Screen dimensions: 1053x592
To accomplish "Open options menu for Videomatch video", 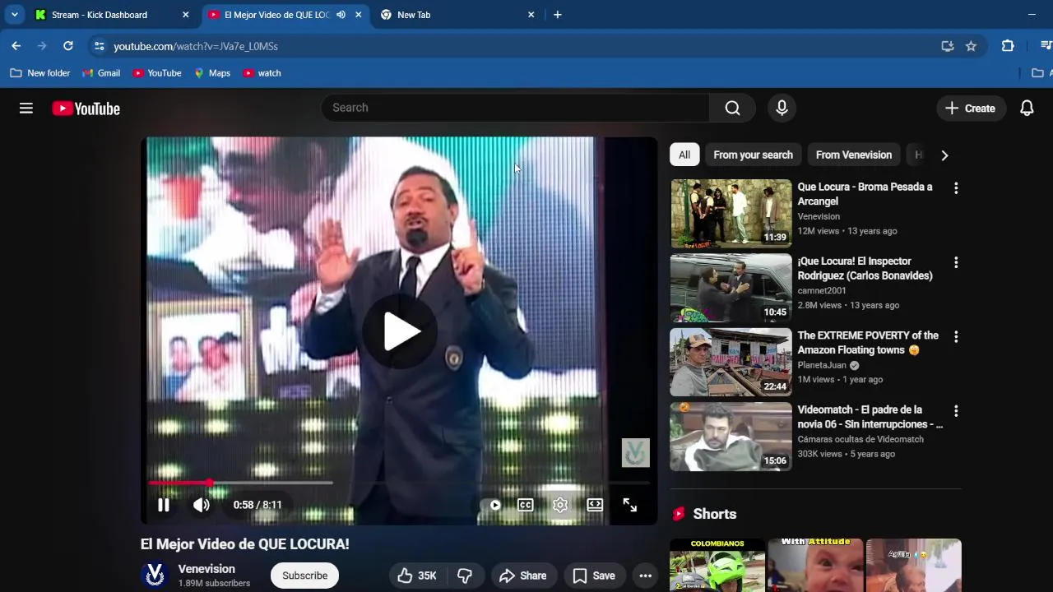I will pyautogui.click(x=955, y=410).
